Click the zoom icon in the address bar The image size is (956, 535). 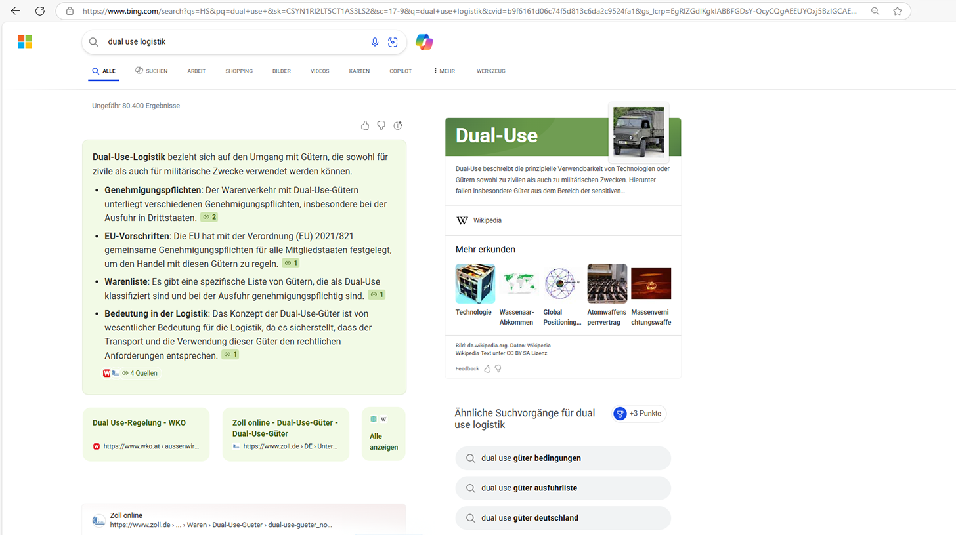875,10
